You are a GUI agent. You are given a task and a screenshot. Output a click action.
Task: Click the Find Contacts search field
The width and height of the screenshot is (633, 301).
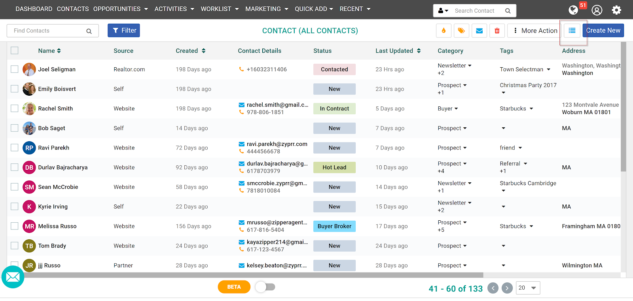(x=47, y=31)
